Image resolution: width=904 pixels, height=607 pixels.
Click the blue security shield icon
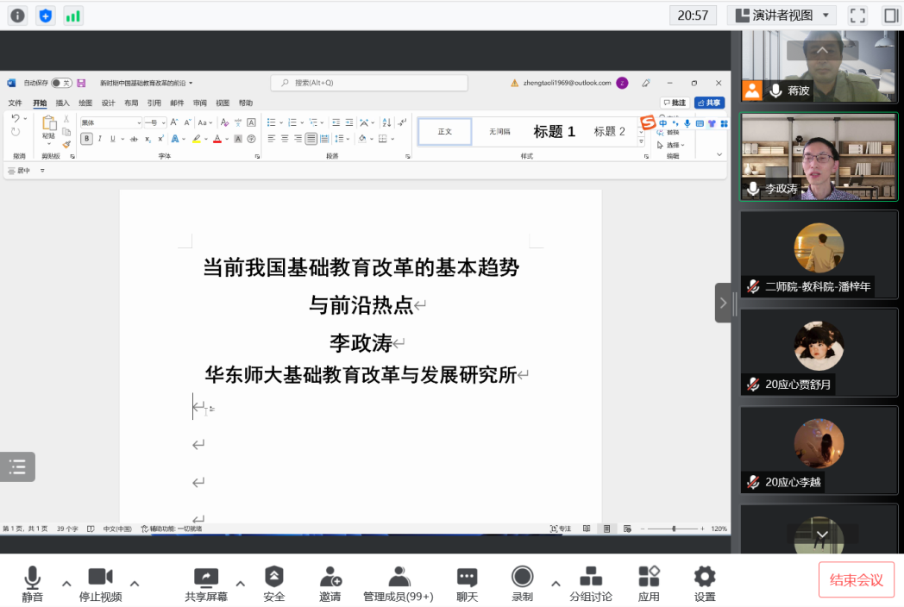[45, 16]
